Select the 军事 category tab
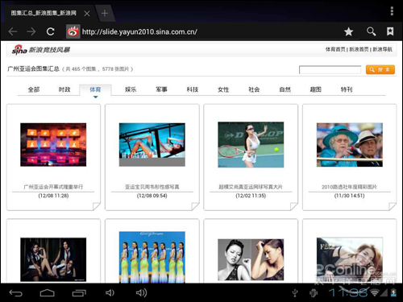The height and width of the screenshot is (302, 403). point(161,89)
